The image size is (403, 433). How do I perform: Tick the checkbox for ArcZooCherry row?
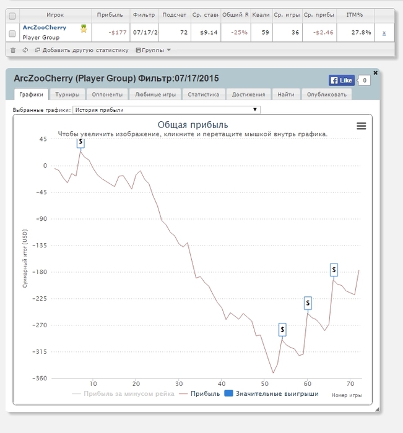[x=12, y=33]
